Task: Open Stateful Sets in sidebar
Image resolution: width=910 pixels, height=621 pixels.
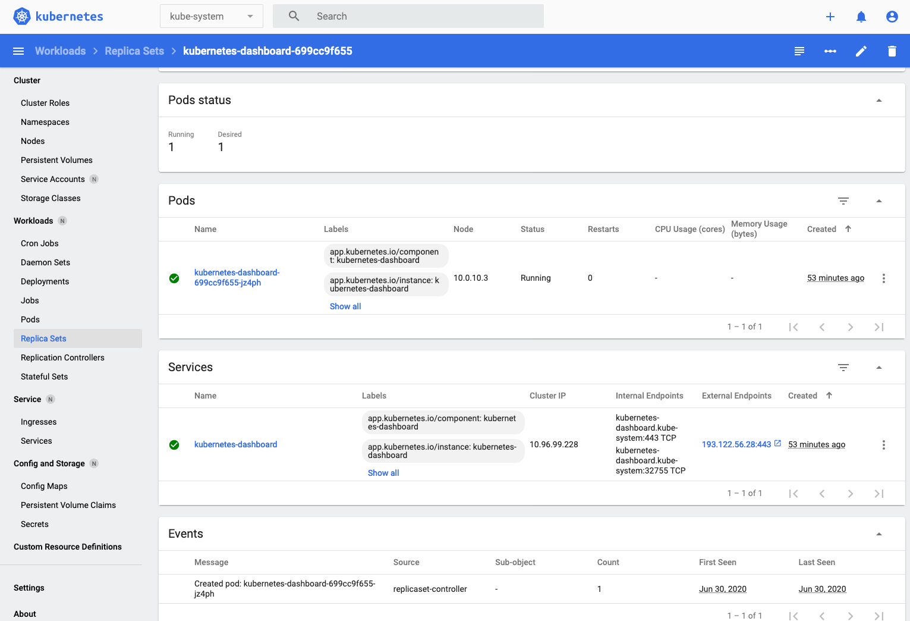Action: (x=44, y=377)
